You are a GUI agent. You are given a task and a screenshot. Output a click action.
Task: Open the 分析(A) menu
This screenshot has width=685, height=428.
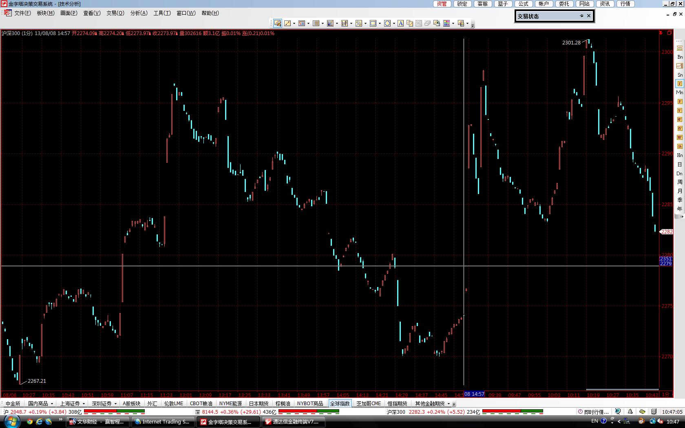139,13
